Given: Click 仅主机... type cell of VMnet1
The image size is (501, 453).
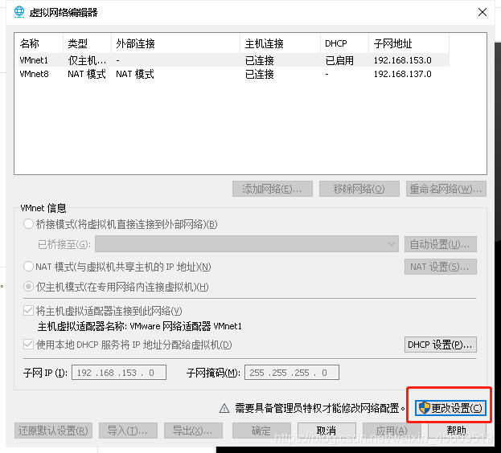Looking at the screenshot, I should point(87,60).
